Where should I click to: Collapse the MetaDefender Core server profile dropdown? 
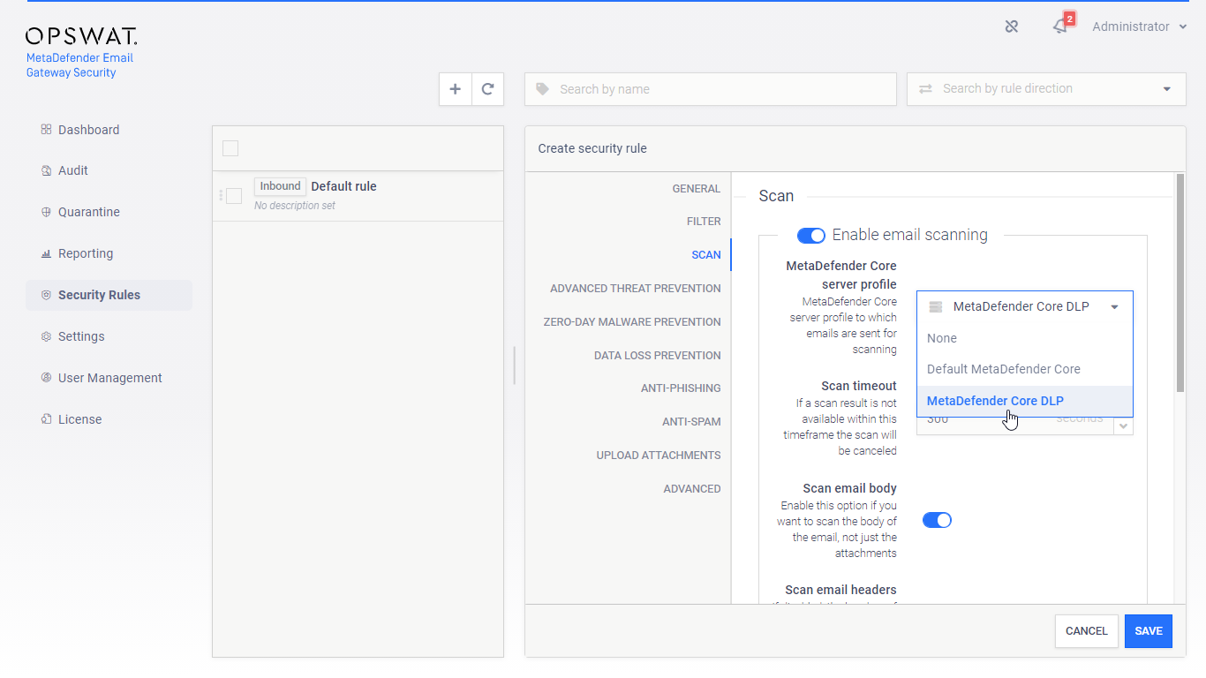coord(1025,306)
